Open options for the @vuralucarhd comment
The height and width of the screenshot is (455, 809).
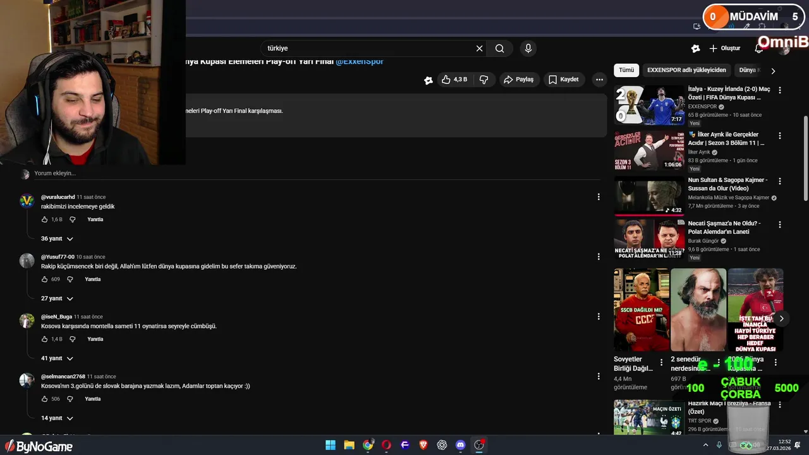coord(599,197)
